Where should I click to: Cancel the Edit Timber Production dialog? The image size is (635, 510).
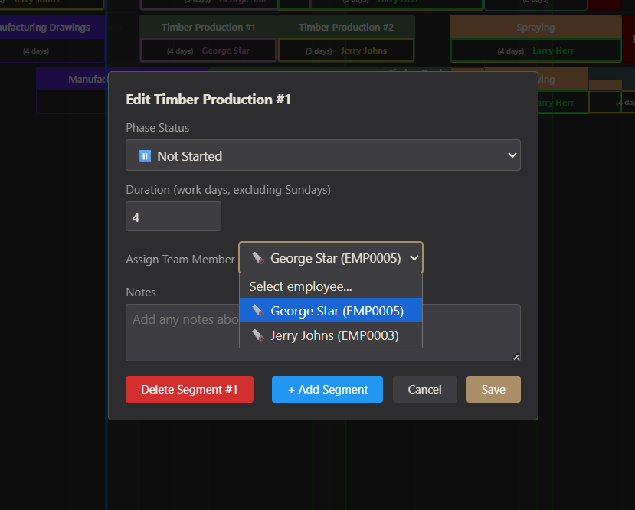424,390
